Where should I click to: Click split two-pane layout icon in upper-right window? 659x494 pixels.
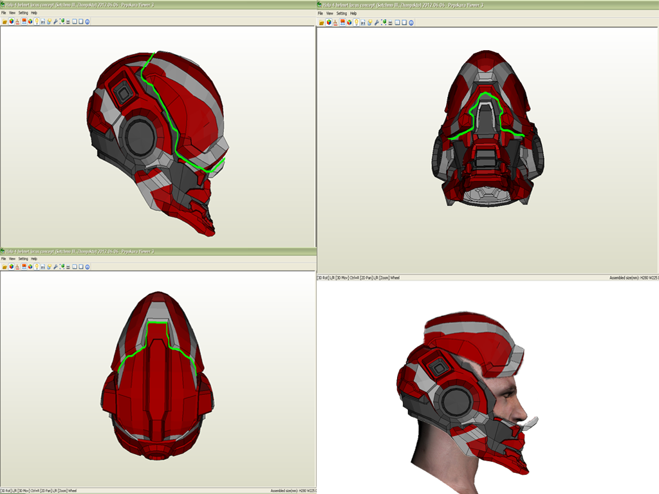(397, 23)
